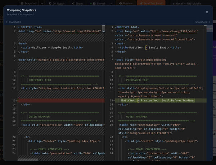Click '<!DOCTYPE html>' in right pane
Screen dimensions: 216x165
coord(127,27)
